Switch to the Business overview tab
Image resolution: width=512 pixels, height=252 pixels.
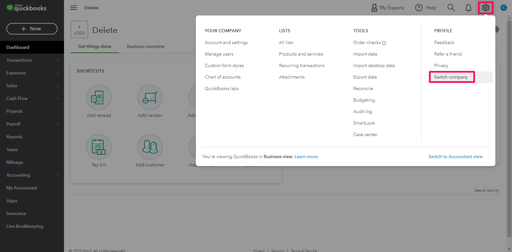146,46
